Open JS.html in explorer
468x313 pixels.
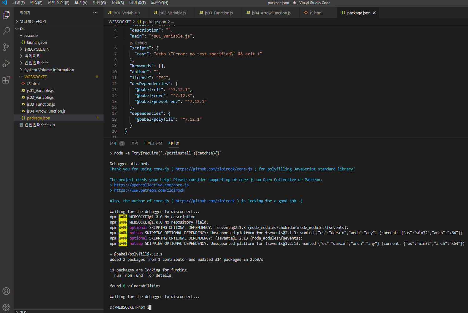pyautogui.click(x=33, y=84)
